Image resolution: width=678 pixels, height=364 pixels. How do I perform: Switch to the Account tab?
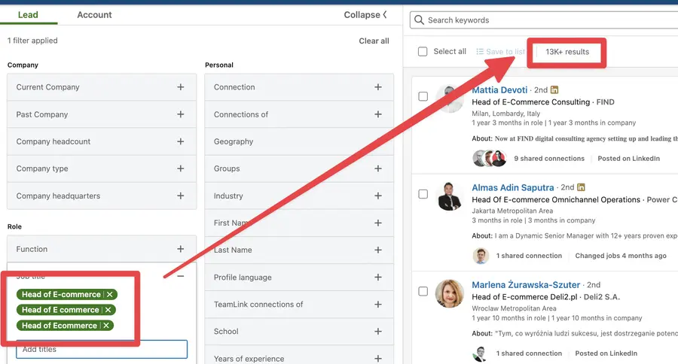click(94, 15)
